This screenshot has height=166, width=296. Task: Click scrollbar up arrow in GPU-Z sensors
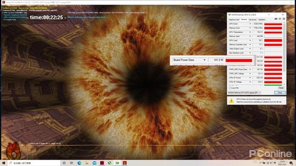[284, 22]
